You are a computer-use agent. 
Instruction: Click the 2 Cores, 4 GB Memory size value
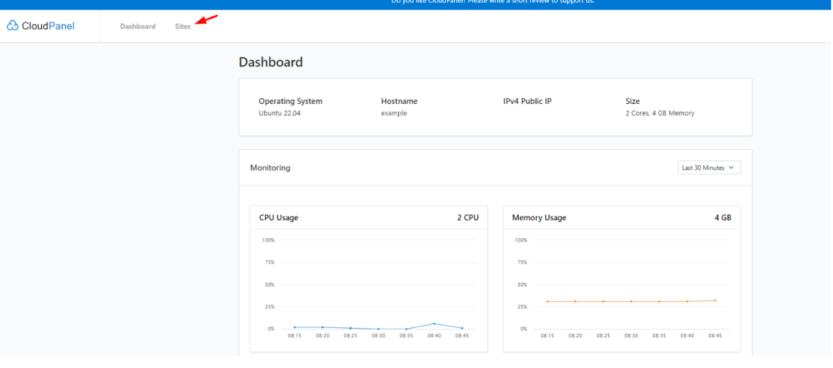coord(660,113)
